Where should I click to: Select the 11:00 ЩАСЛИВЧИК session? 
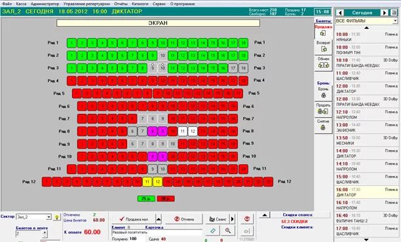pos(367,76)
